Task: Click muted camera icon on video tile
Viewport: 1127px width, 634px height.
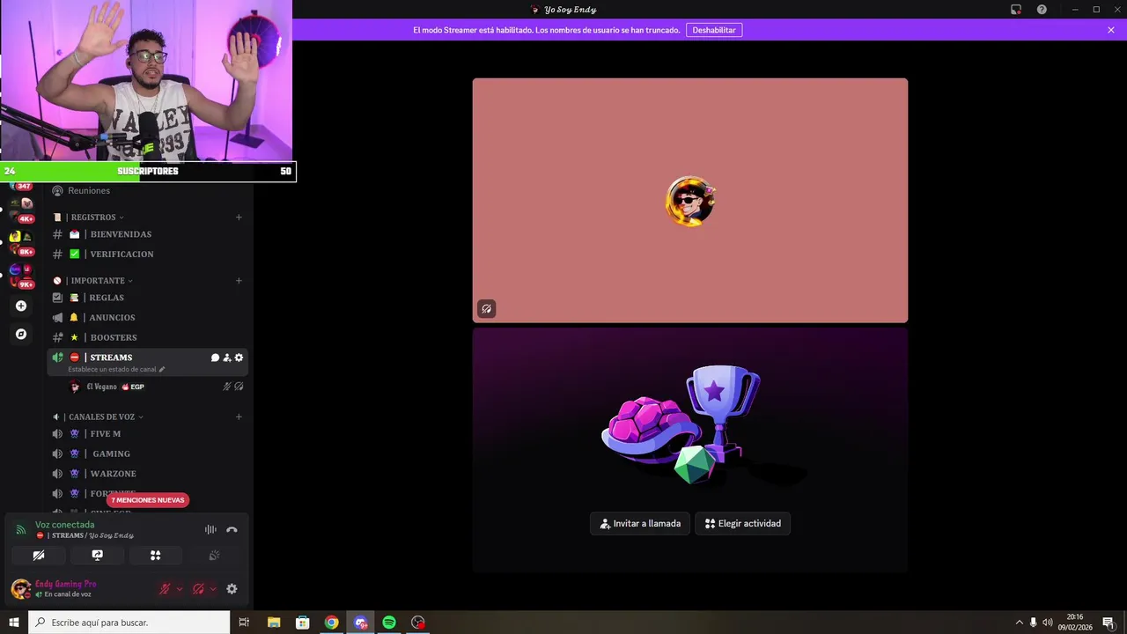Action: 486,308
